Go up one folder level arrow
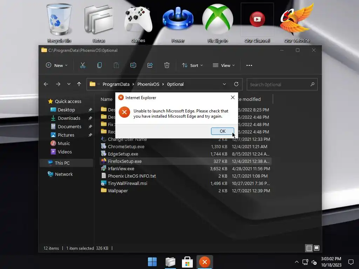 79,84
